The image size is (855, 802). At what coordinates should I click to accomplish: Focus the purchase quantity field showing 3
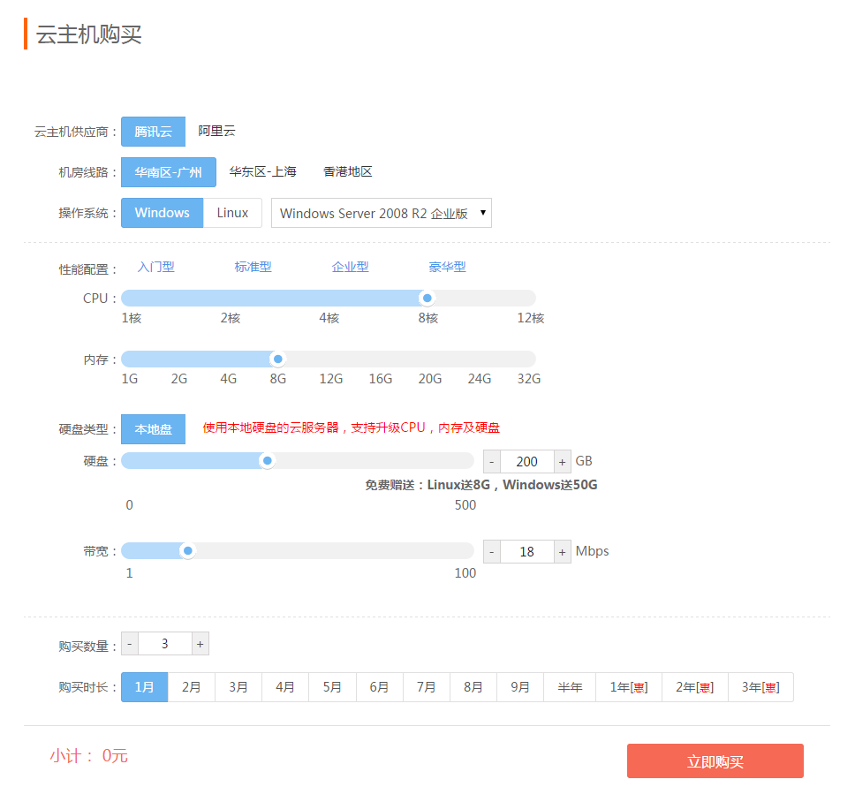pos(165,644)
